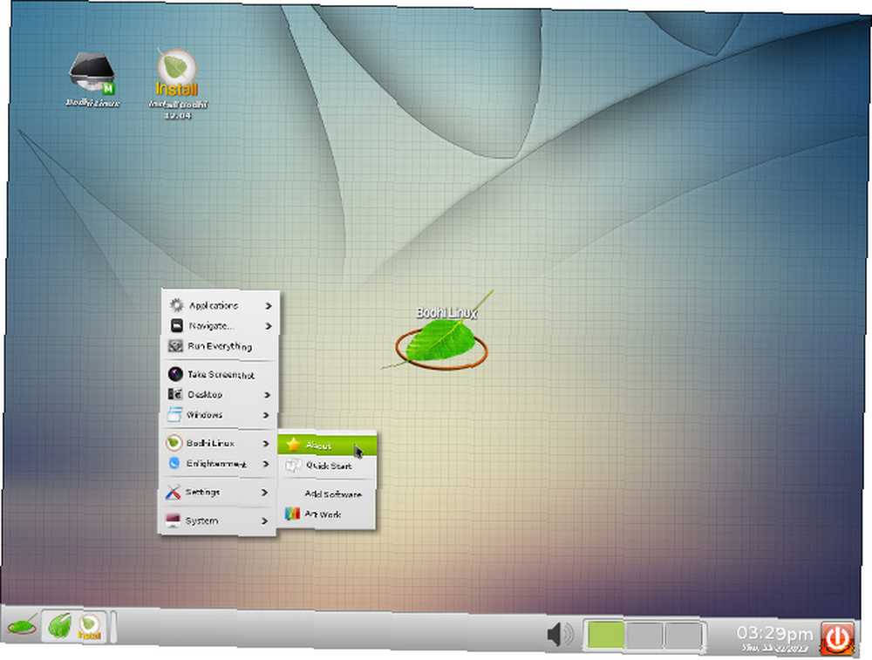Open the Applications submenu
Screen dimensions: 872x660
coord(221,305)
